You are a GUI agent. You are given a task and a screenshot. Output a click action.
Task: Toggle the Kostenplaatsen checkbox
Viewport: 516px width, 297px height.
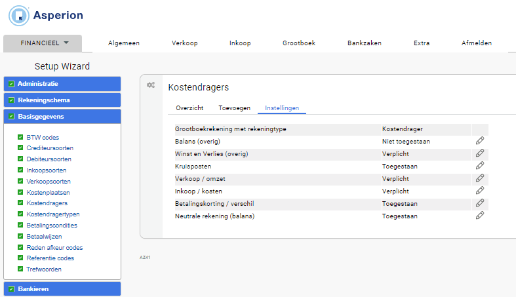pos(20,192)
